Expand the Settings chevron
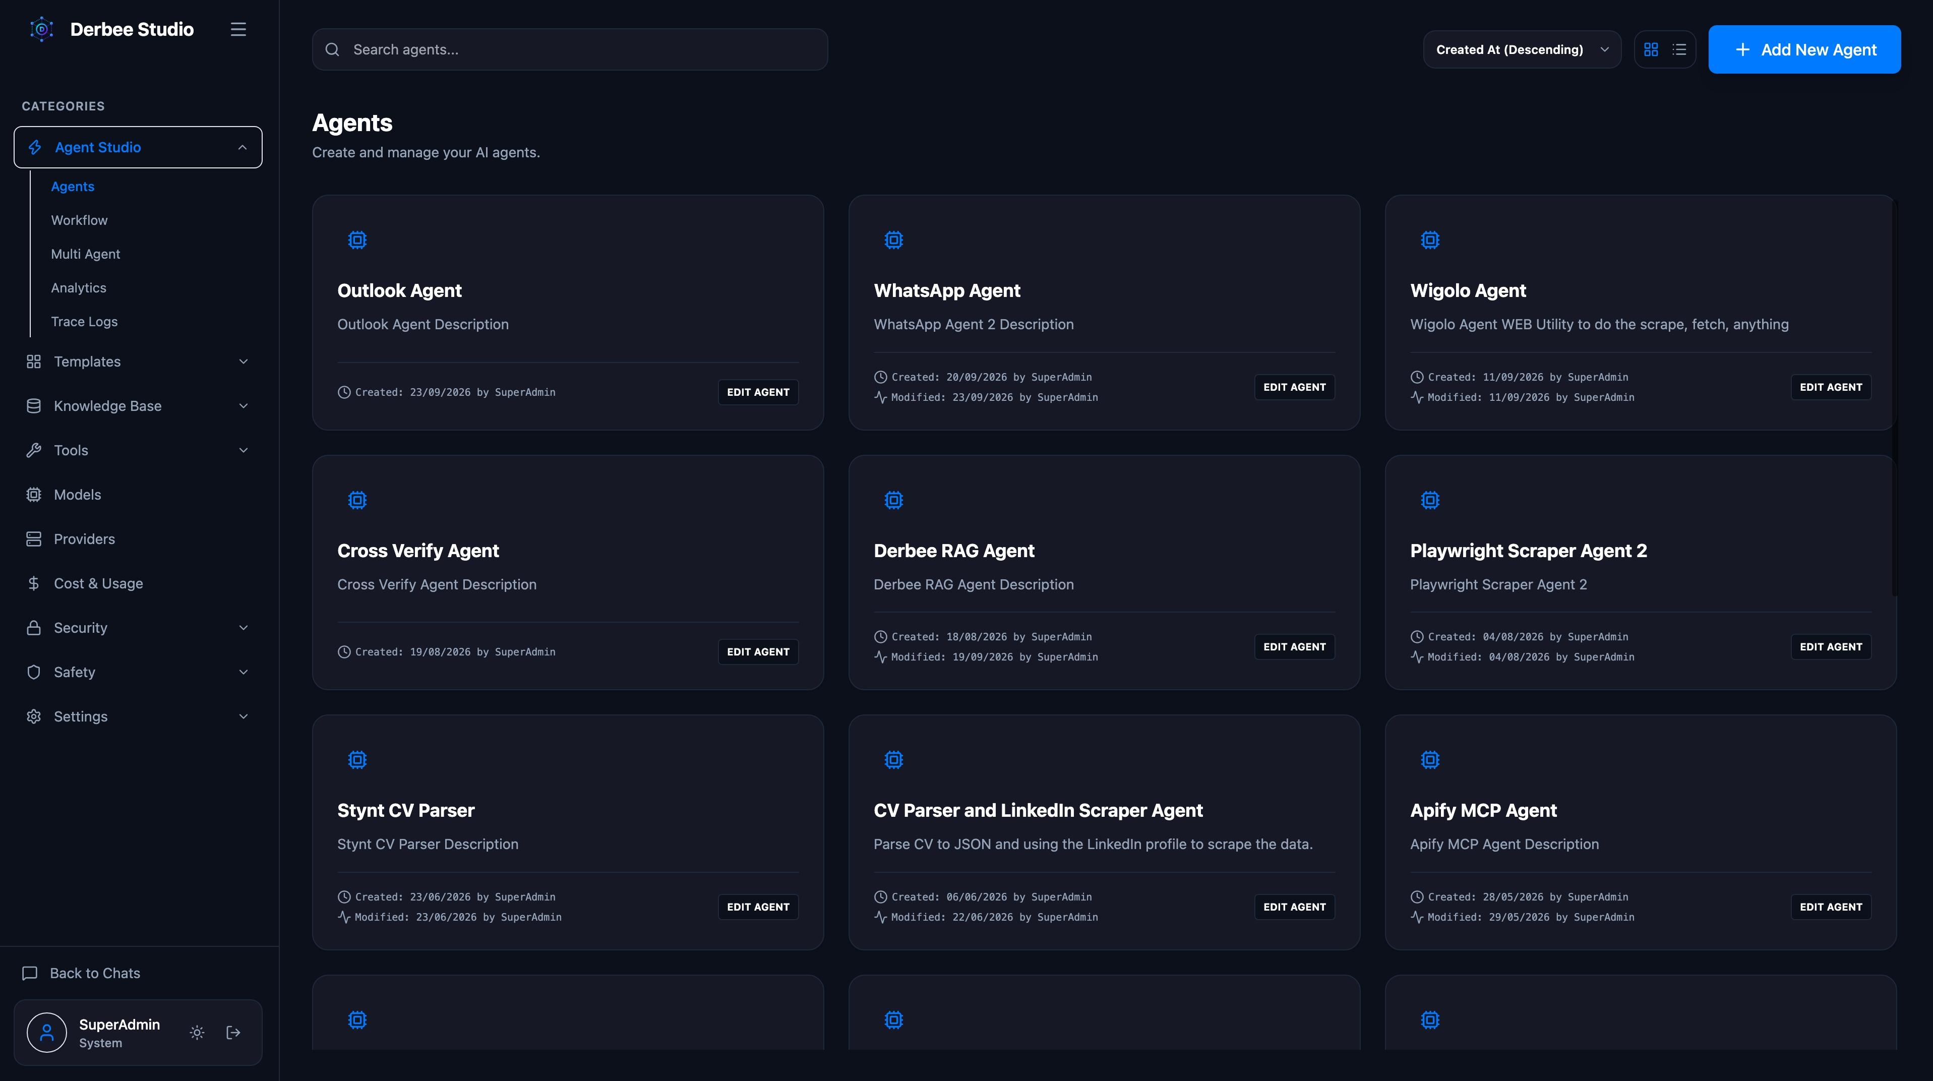Viewport: 1933px width, 1081px height. point(243,716)
